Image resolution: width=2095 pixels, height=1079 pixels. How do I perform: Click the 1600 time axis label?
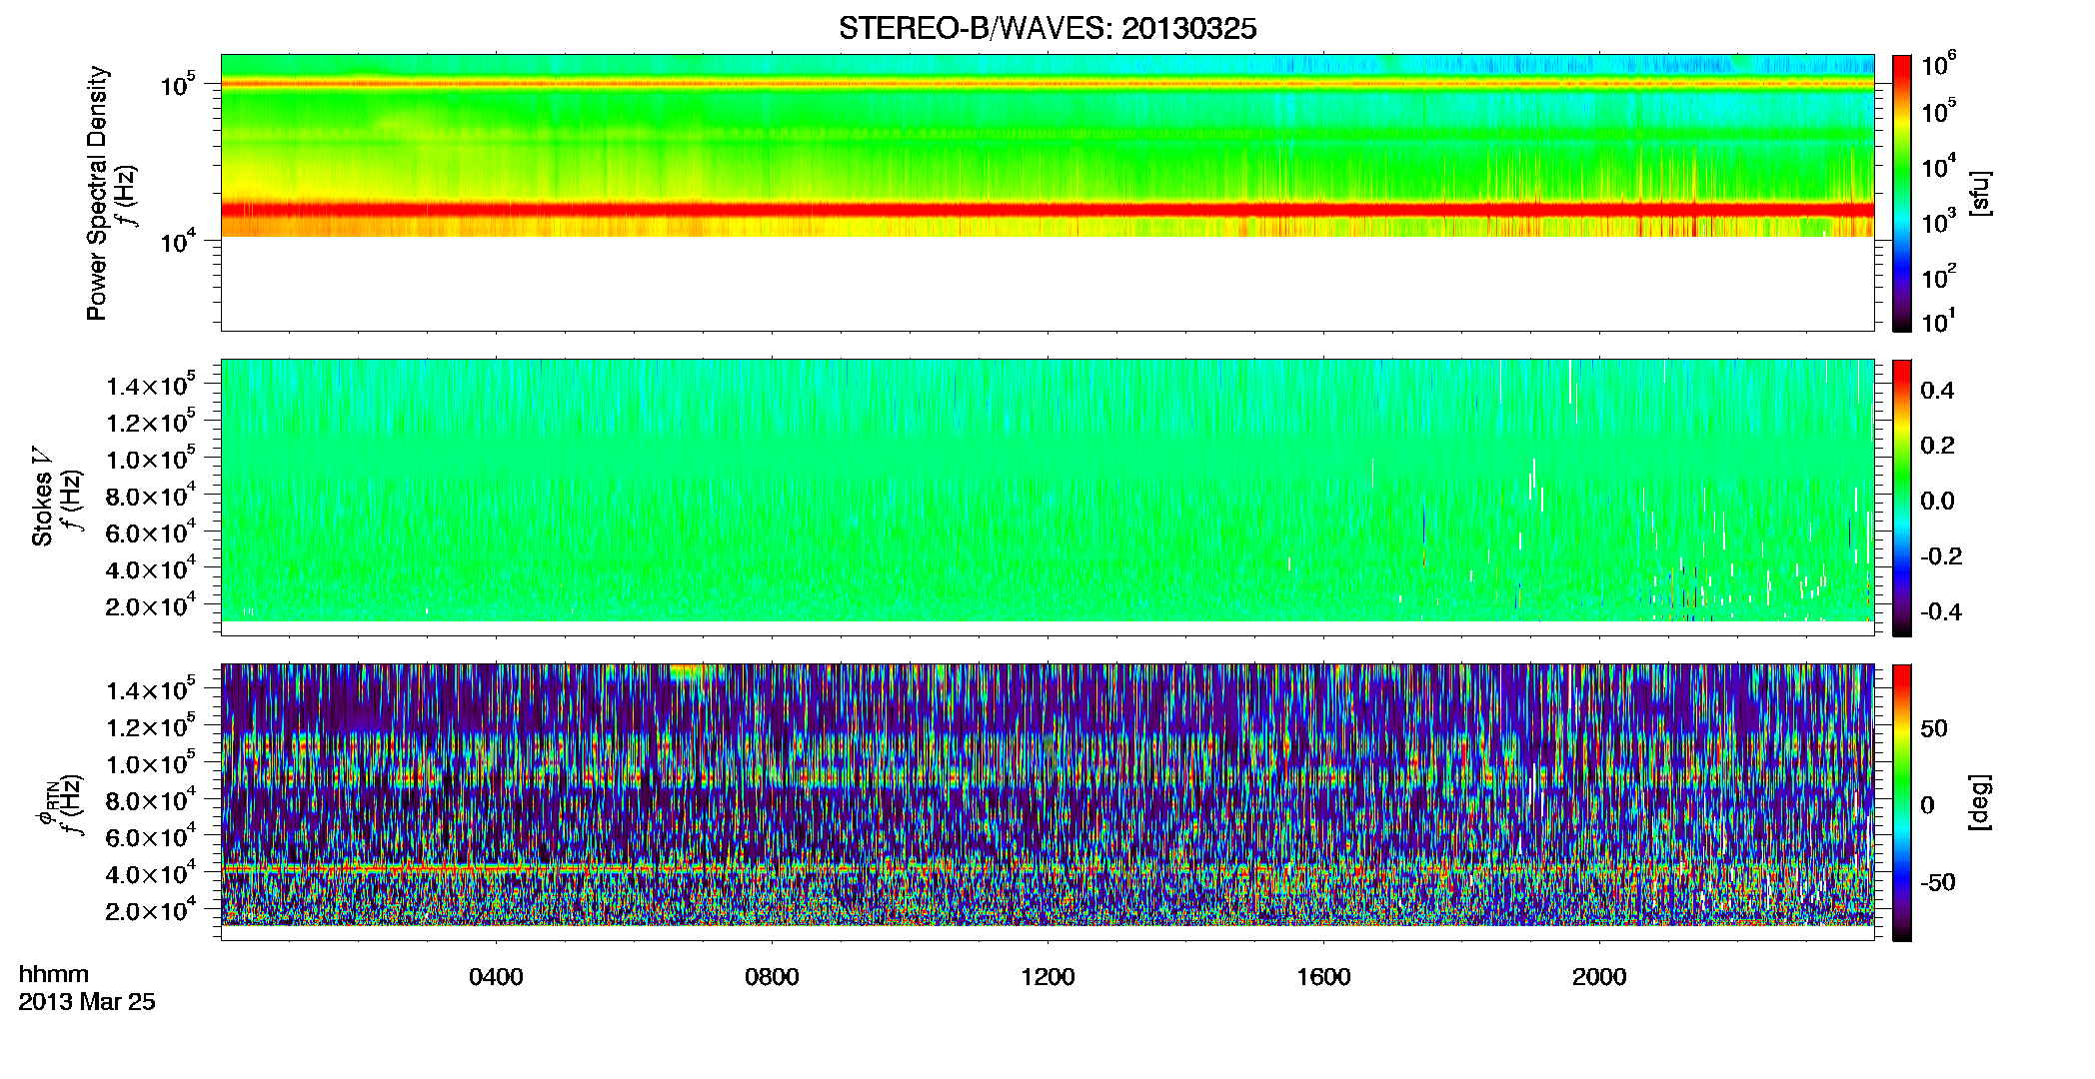[1323, 977]
